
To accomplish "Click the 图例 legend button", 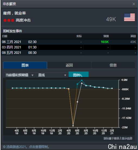I will 78,75.
